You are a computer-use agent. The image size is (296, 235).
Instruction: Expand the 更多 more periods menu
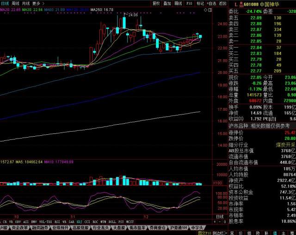38,3
